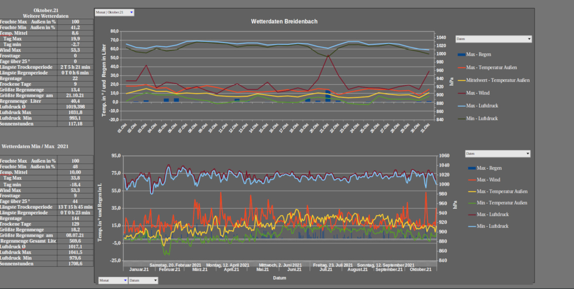Select the value cell '1708,6'
This screenshot has width=574, height=289.
(x=75, y=264)
